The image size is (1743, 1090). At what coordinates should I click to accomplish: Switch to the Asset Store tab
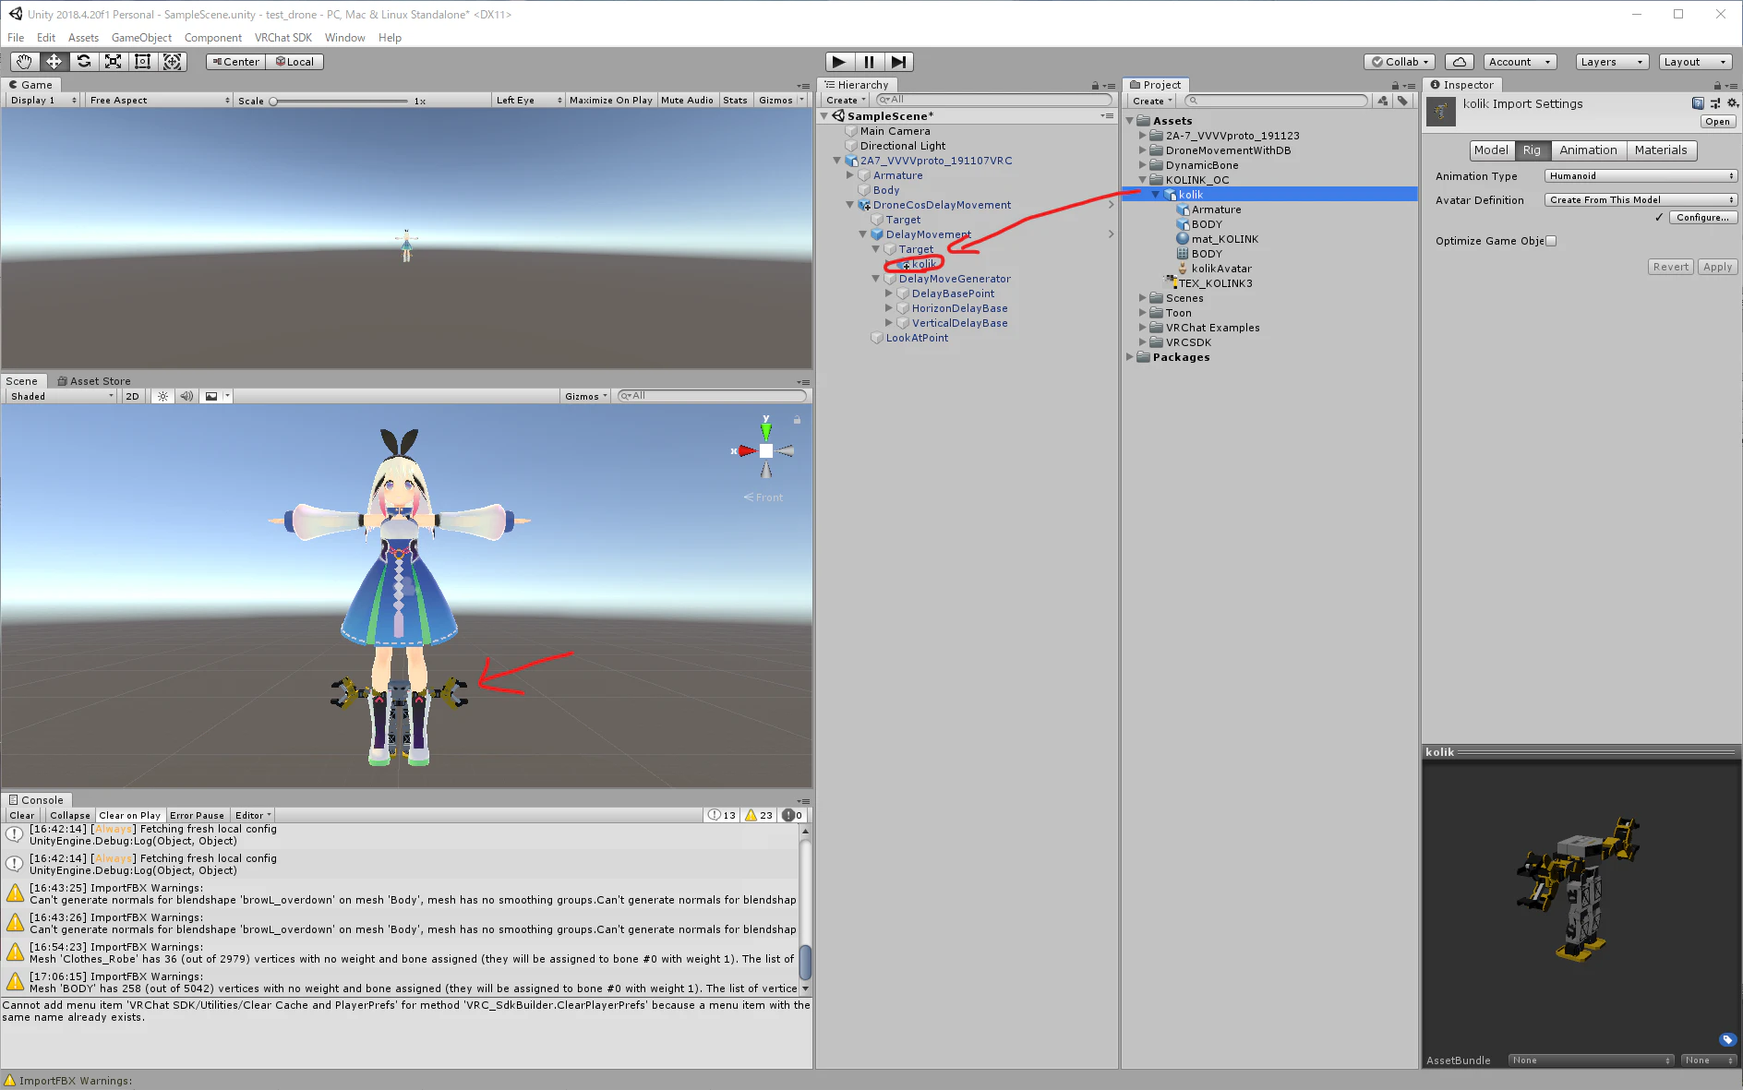(x=94, y=381)
